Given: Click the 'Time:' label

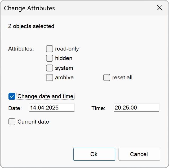Looking at the screenshot, I should pos(99,108).
